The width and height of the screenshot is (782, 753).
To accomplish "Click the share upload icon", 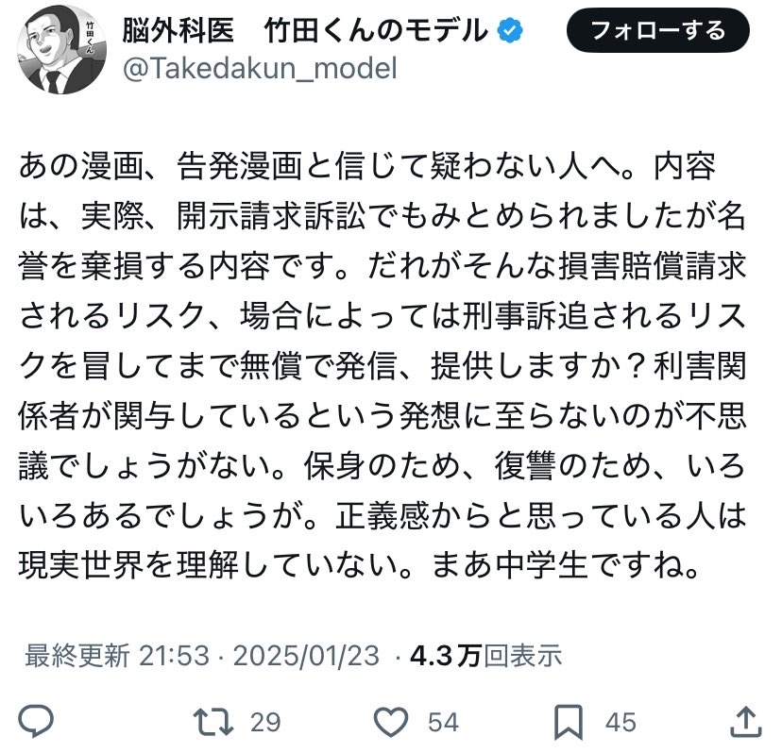I will pos(744,722).
